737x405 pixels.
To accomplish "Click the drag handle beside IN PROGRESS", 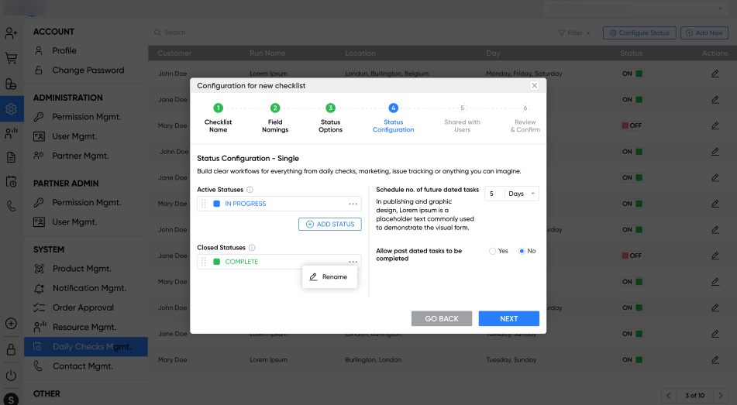I will tap(204, 204).
